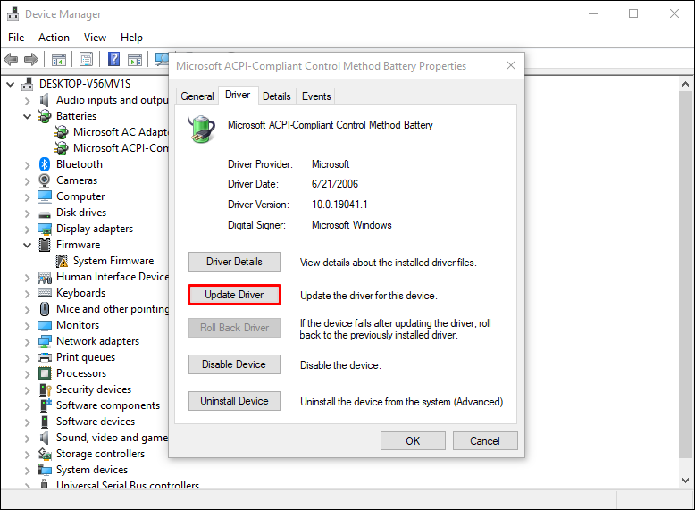
Task: Expand the Security devices arrow
Action: tap(28, 390)
